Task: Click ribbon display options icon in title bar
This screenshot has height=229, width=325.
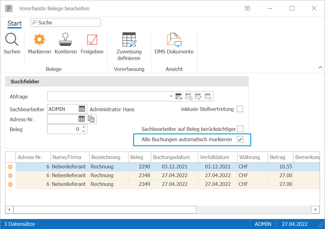Action: click(247, 8)
